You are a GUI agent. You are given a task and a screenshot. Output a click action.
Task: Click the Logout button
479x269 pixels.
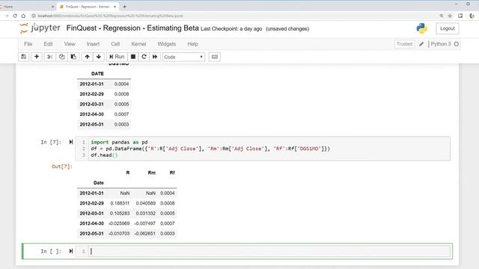pos(448,28)
